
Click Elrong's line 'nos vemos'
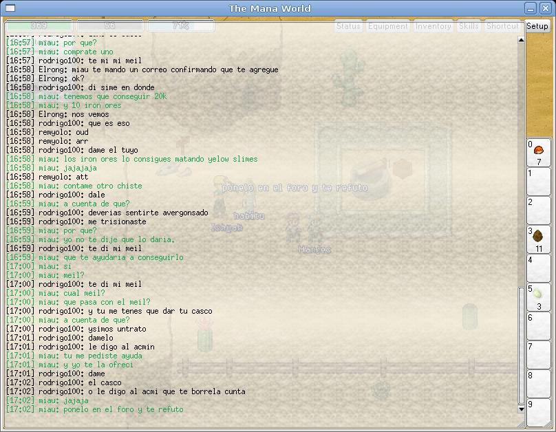[x=57, y=114]
